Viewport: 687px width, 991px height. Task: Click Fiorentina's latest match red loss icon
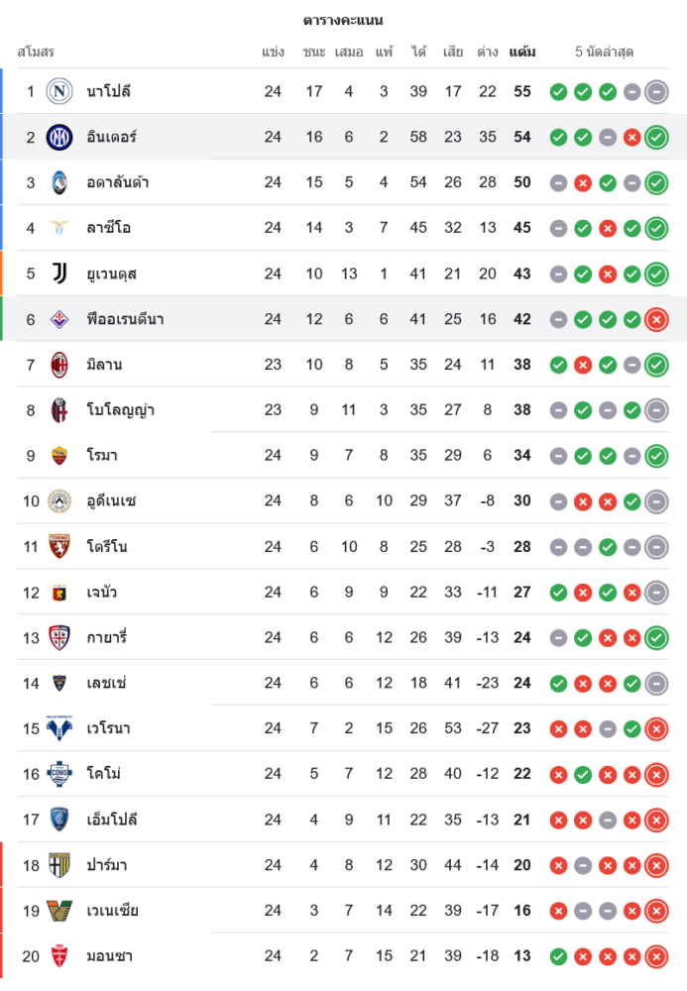point(656,319)
